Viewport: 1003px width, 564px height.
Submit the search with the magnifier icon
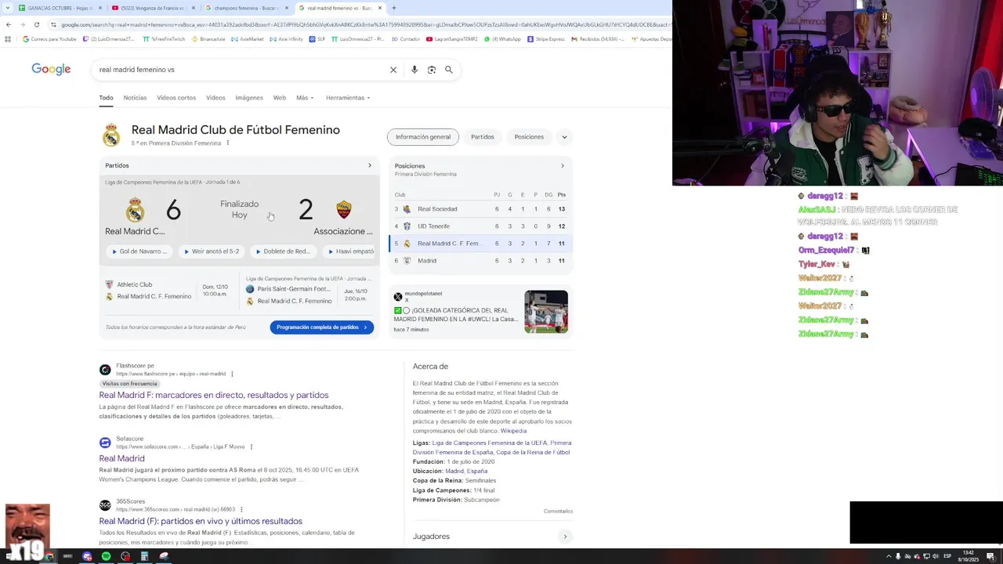pos(449,70)
